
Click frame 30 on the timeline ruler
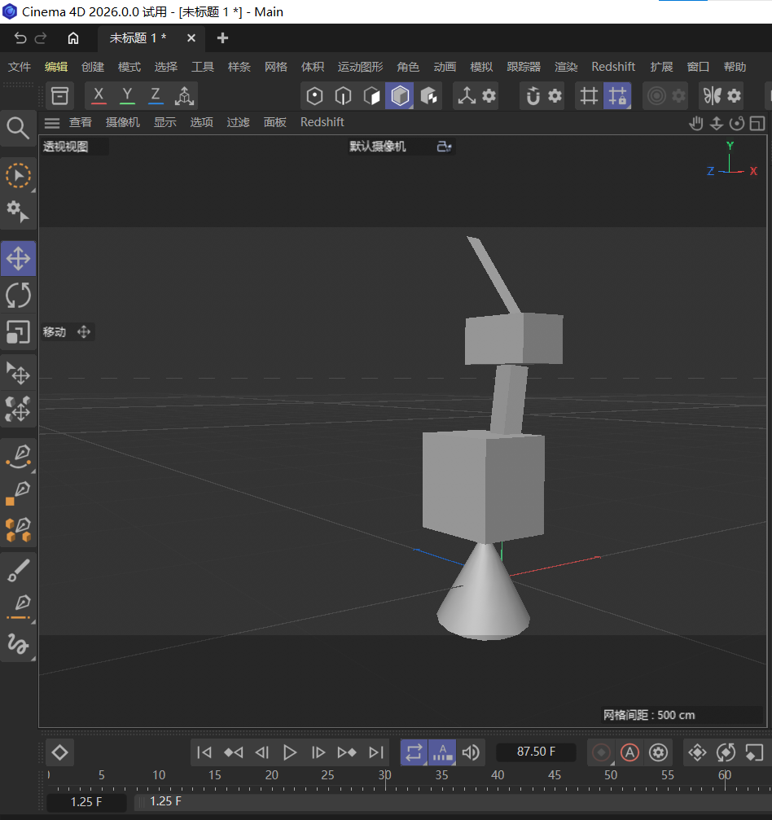(384, 775)
